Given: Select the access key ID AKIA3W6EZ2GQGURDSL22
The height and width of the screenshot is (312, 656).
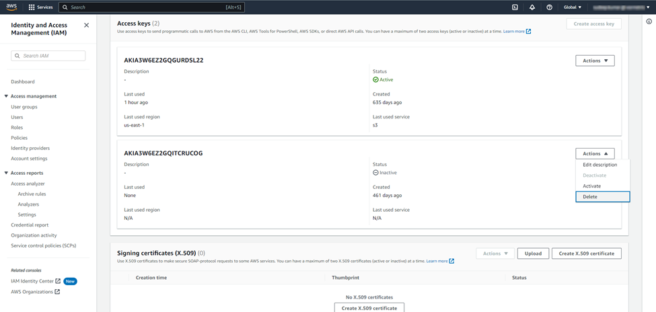Looking at the screenshot, I should click(163, 61).
